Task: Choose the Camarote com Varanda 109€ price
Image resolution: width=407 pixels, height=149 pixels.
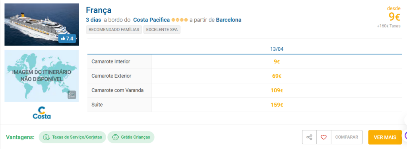Action: click(277, 90)
